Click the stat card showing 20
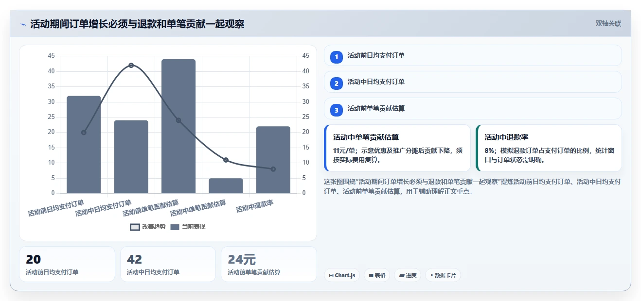Image resolution: width=641 pixels, height=301 pixels. (67, 264)
